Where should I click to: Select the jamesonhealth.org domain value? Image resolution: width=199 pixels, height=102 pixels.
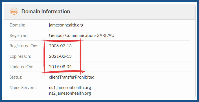[66, 25]
